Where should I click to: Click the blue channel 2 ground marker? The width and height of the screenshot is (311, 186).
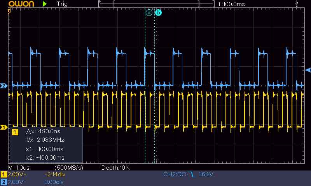click(3, 85)
